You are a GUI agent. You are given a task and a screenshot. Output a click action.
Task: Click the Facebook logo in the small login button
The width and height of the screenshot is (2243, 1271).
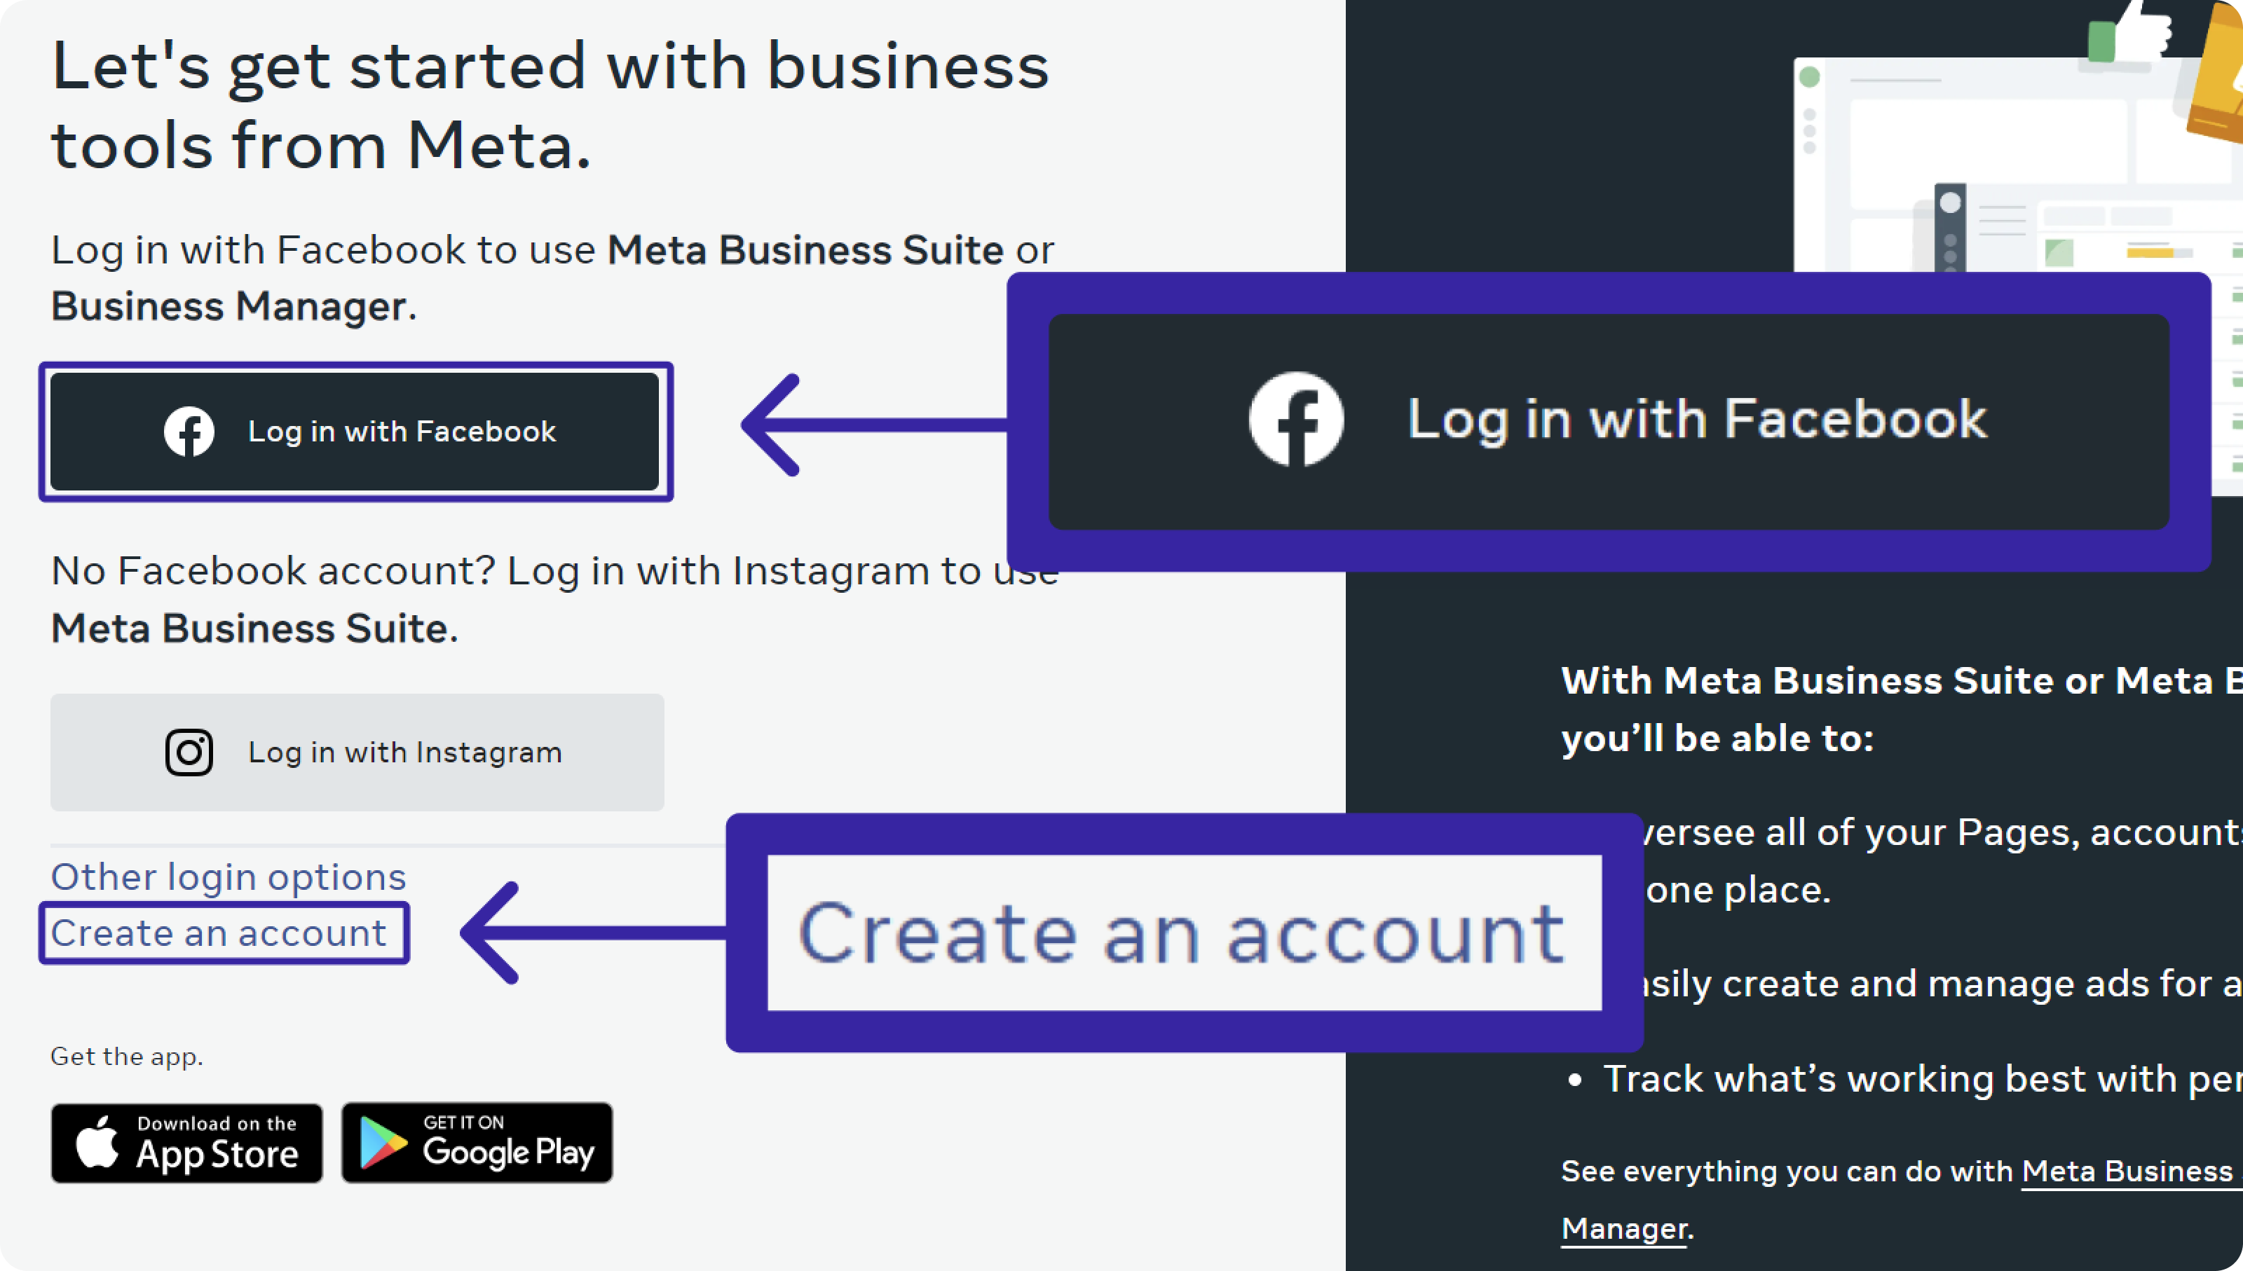(x=189, y=431)
